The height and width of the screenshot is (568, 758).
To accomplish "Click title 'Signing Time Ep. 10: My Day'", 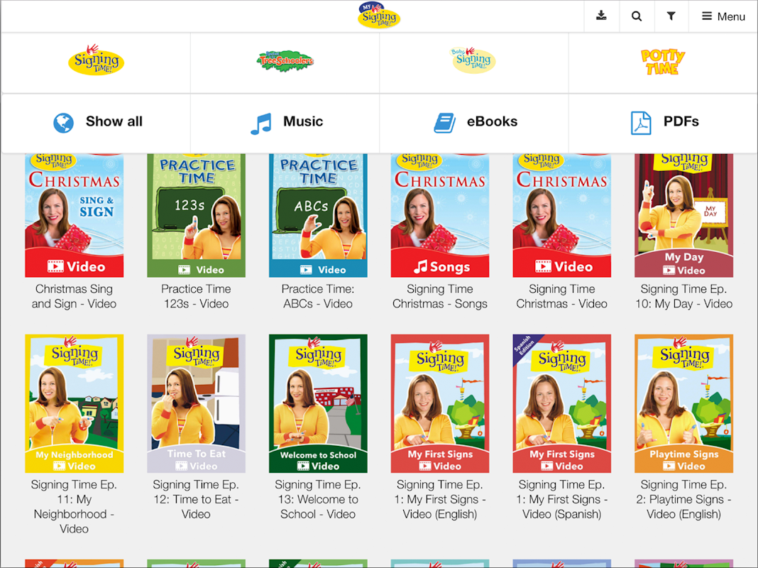I will (x=683, y=296).
